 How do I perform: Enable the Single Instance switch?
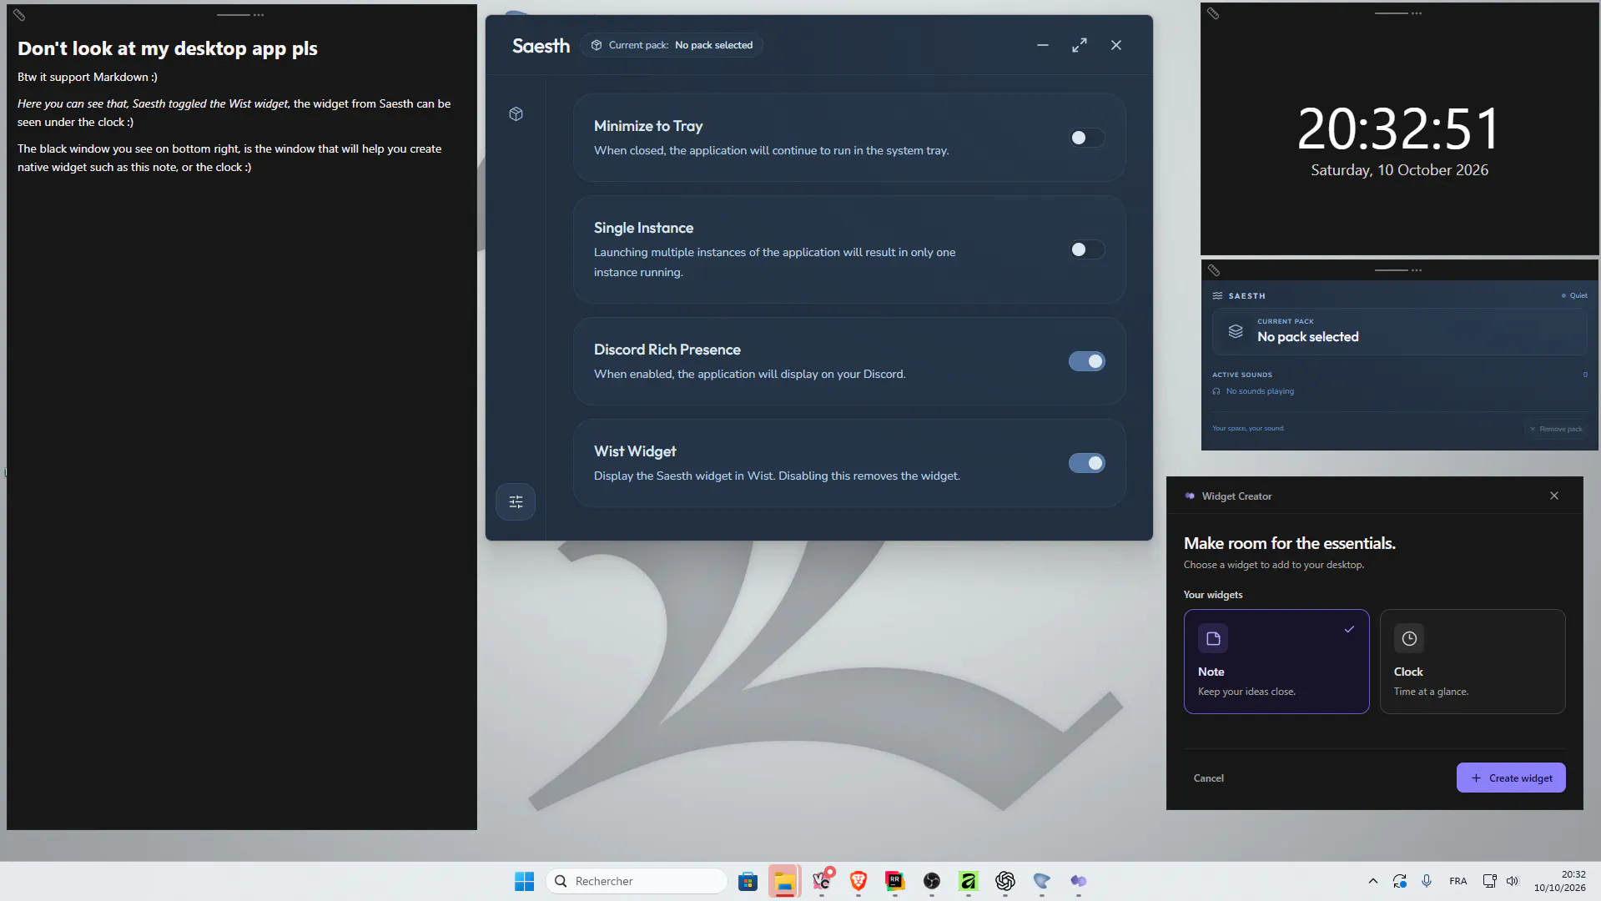tap(1086, 249)
